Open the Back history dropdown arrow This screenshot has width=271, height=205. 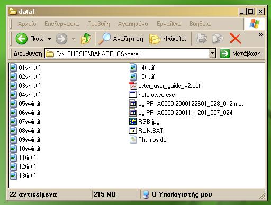click(50, 39)
